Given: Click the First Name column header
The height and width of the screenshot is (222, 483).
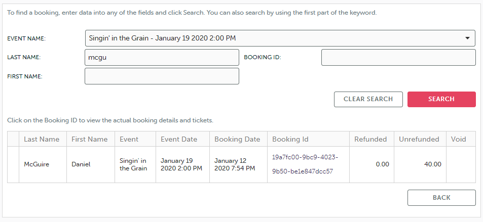Looking at the screenshot, I should click(x=90, y=139).
